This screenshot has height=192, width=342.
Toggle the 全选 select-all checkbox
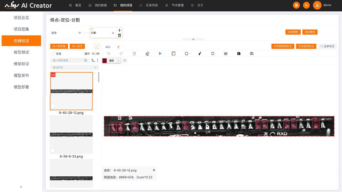click(53, 53)
